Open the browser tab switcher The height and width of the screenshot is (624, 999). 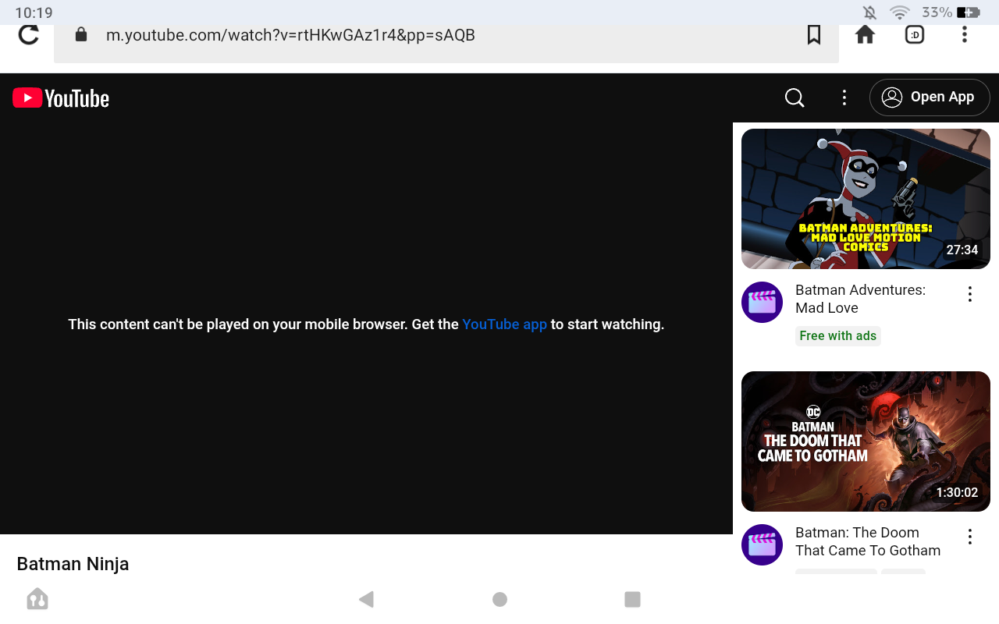tap(915, 34)
